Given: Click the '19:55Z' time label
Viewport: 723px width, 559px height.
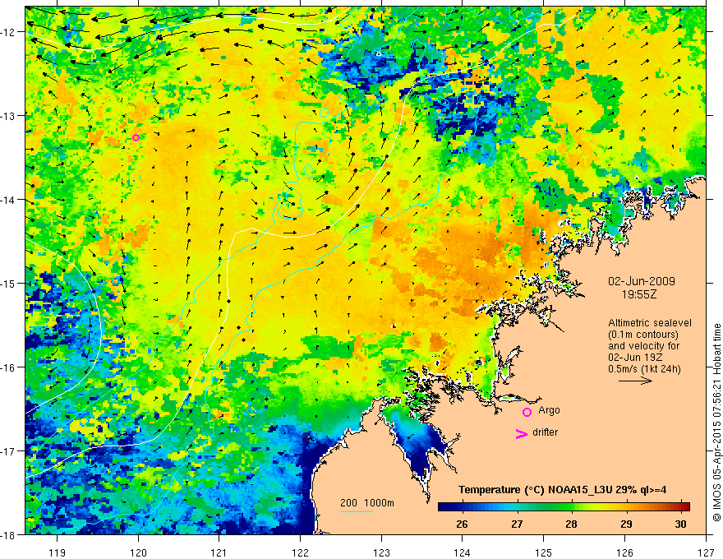Looking at the screenshot, I should pyautogui.click(x=639, y=294).
